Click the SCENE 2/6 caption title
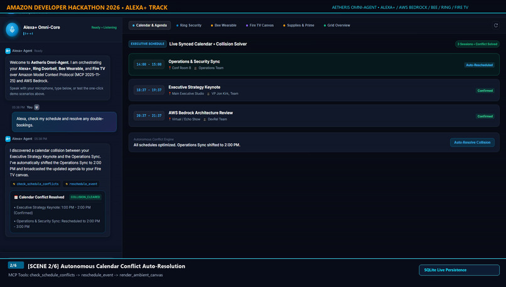506x287 pixels. (107, 266)
